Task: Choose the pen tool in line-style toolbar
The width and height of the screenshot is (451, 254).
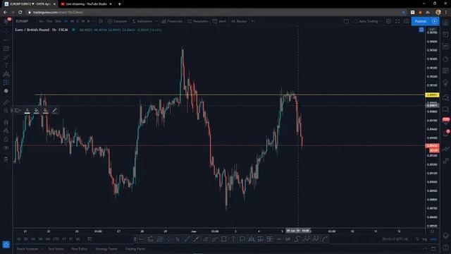Action: click(55, 111)
